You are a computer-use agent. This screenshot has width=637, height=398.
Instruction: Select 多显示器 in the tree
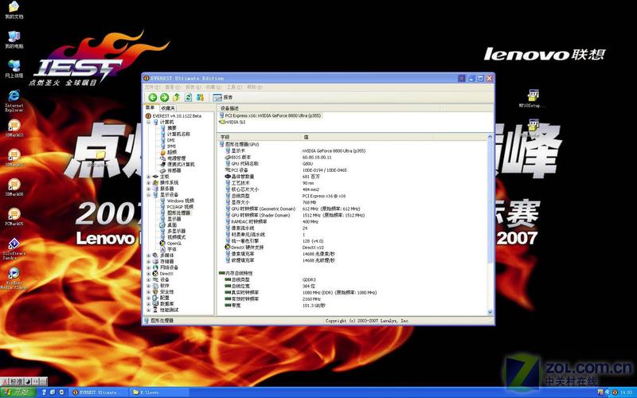(176, 231)
